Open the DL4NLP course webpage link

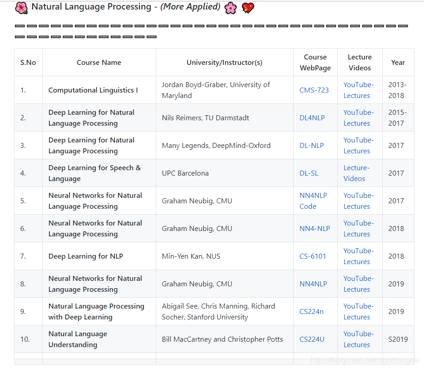[312, 118]
